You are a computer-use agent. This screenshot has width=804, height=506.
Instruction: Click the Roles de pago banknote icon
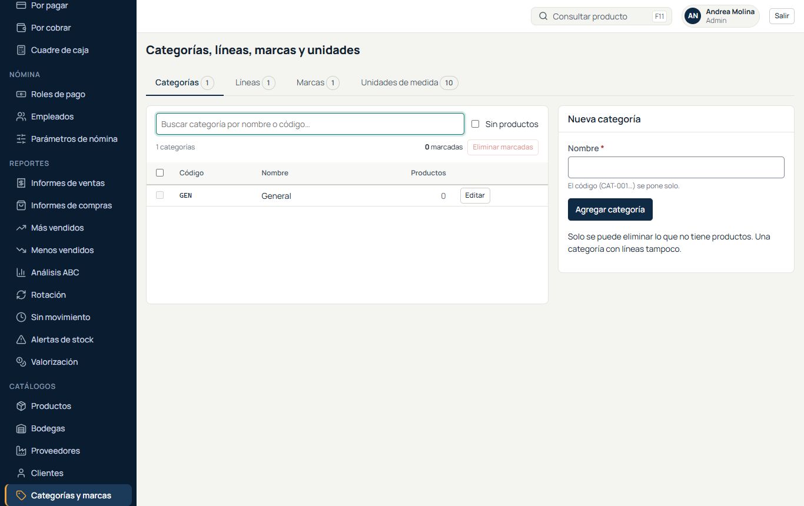(x=21, y=94)
